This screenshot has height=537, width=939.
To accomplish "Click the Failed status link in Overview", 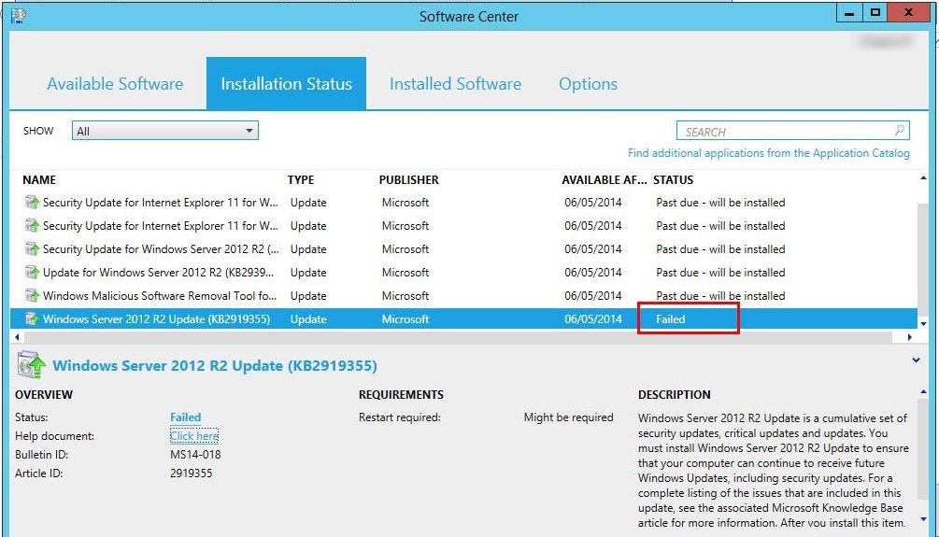I will click(186, 417).
